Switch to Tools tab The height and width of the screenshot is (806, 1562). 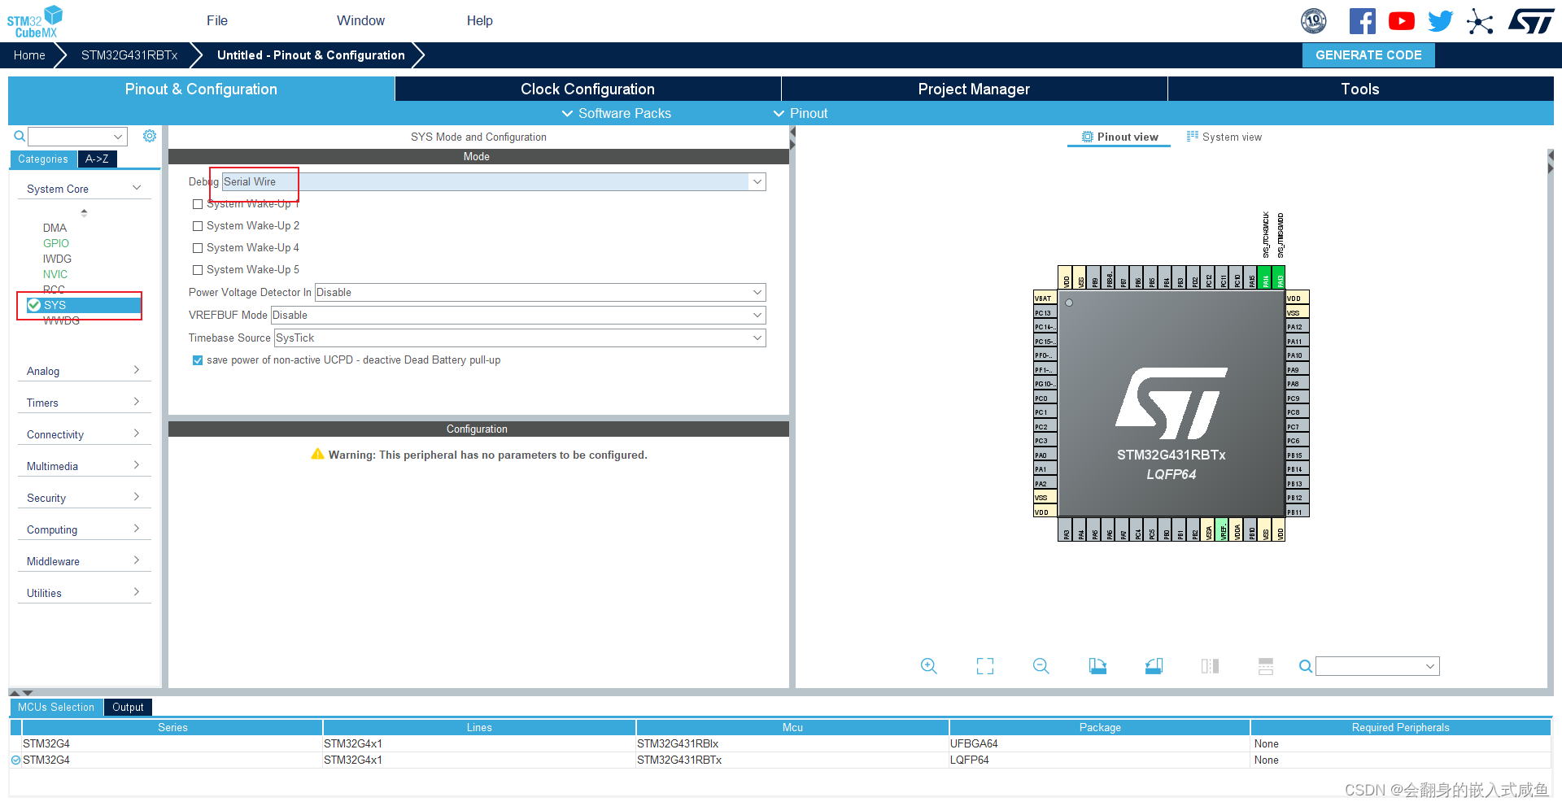(x=1360, y=89)
